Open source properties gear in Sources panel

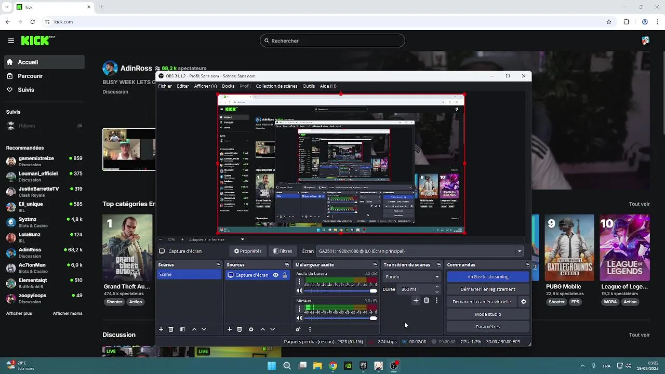251,329
